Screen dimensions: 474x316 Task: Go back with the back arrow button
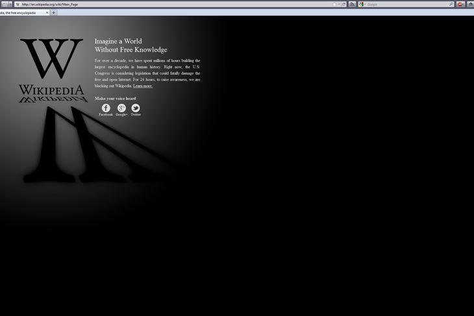[5, 5]
